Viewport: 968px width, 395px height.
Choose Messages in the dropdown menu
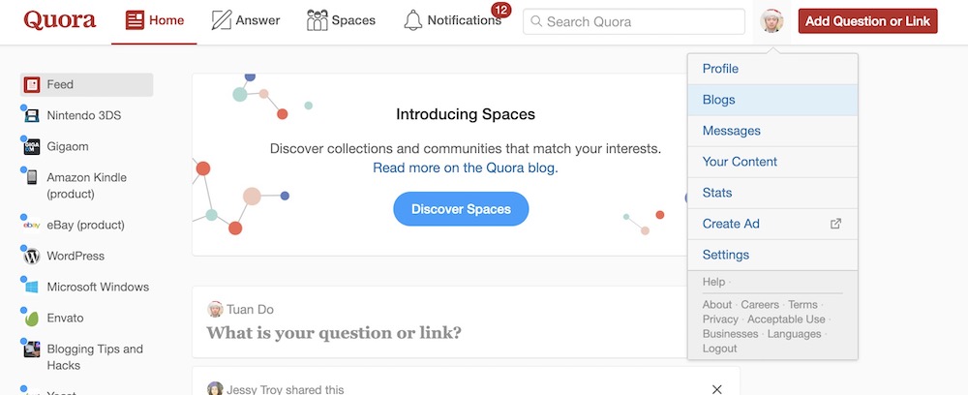coord(732,131)
